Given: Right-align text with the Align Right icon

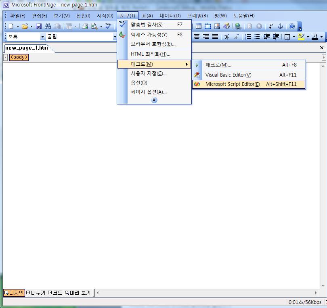Looking at the screenshot, I should pos(206,37).
